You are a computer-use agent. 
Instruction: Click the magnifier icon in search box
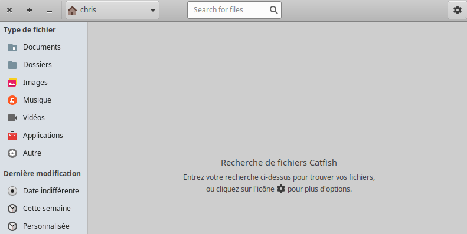pos(273,10)
